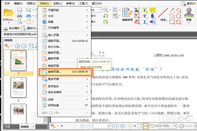Image resolution: width=197 pixels, height=131 pixels.
Task: Select page 1 thumbnail
Action: coord(18,61)
